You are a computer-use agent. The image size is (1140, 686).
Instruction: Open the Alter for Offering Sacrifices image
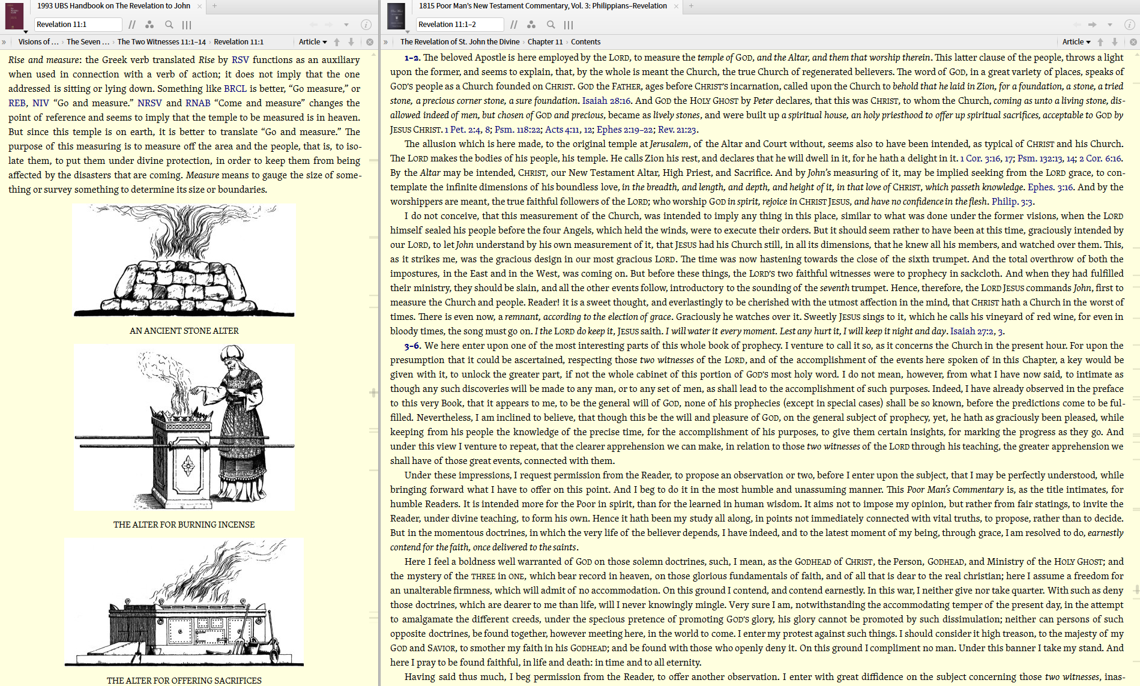tap(184, 603)
